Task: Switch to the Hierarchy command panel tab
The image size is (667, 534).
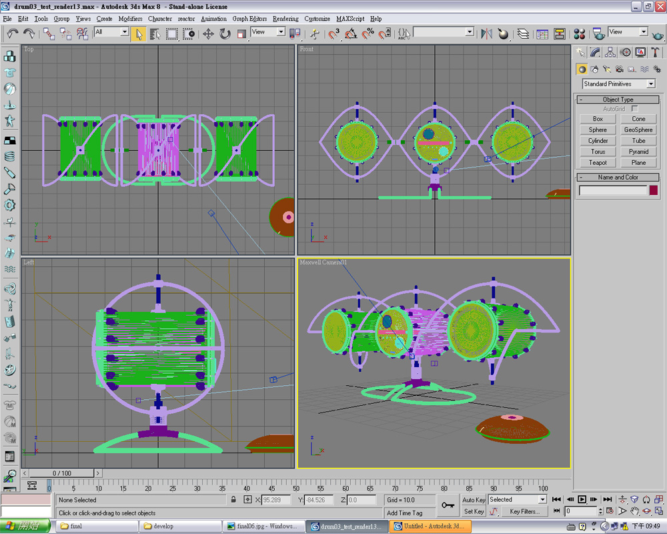Action: click(610, 52)
